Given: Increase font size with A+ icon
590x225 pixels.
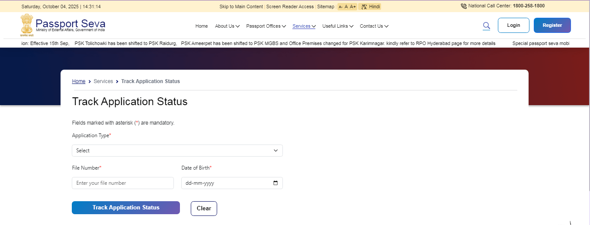Looking at the screenshot, I should pos(353,7).
